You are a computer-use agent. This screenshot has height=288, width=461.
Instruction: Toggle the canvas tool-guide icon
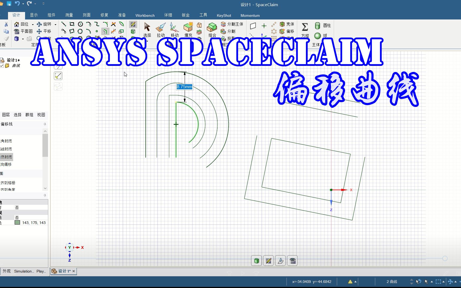[58, 76]
